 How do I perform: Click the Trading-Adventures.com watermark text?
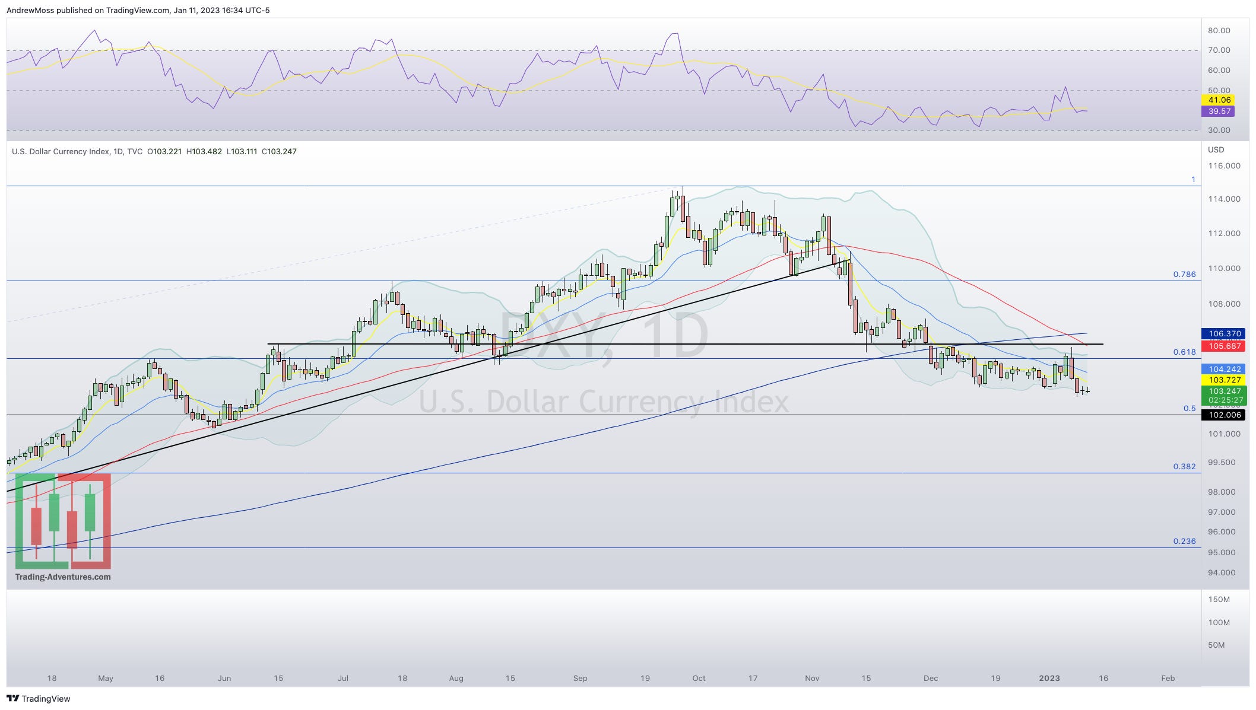coord(63,577)
